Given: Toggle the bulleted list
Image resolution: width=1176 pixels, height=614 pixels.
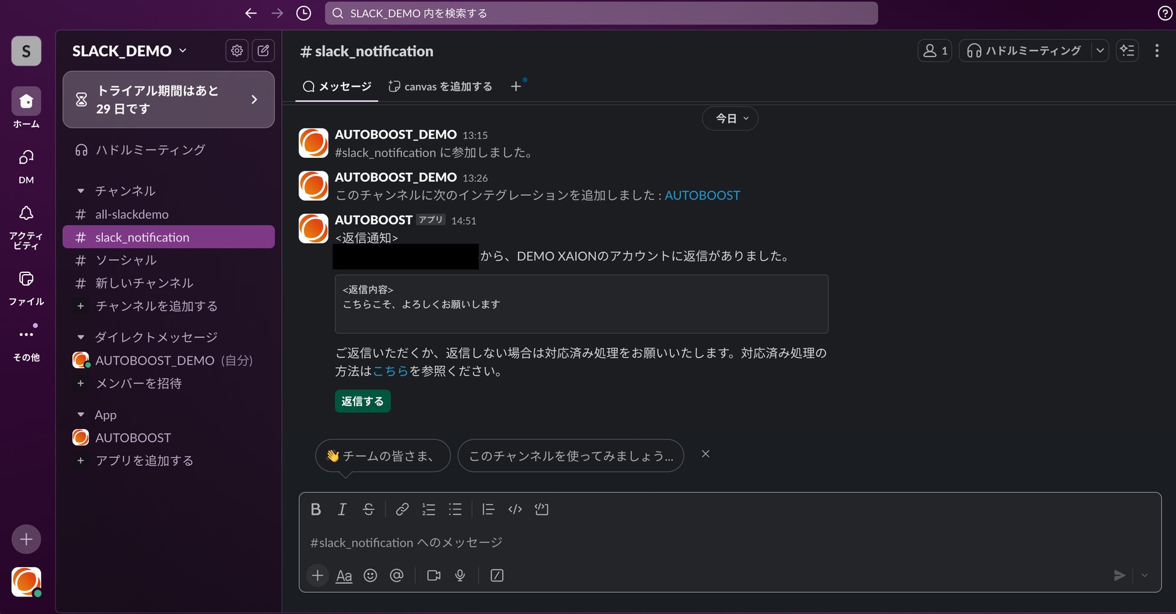Looking at the screenshot, I should (x=455, y=510).
